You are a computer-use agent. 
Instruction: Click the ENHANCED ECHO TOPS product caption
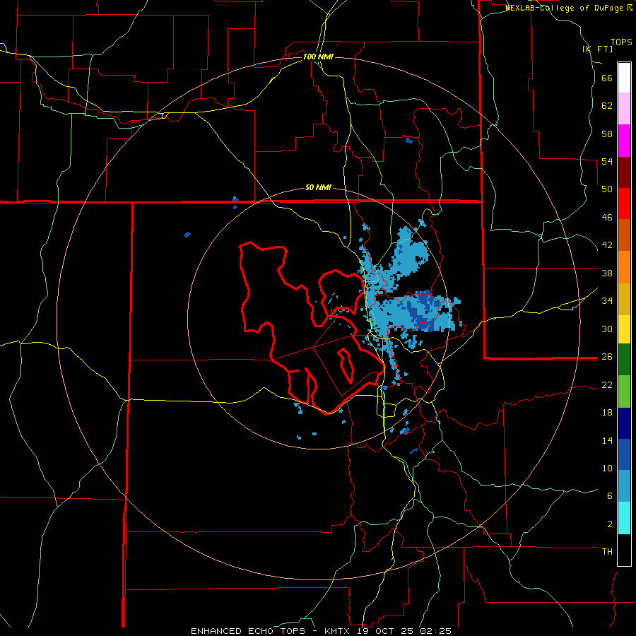248,631
